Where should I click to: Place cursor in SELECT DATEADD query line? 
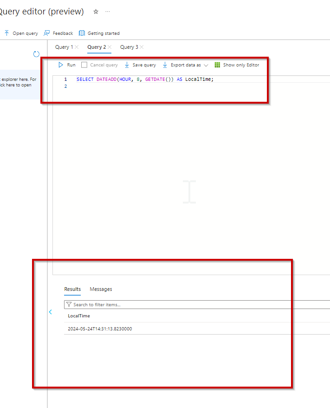pos(145,79)
